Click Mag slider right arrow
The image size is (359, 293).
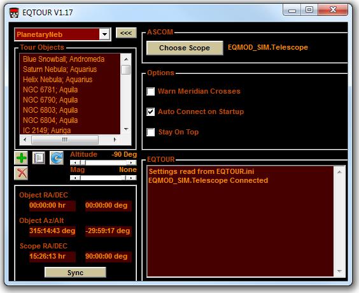coord(131,178)
